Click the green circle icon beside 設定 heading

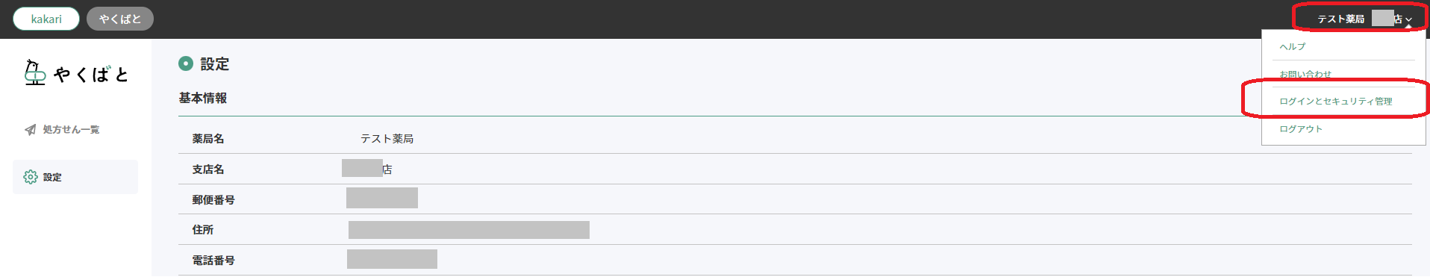tap(186, 64)
